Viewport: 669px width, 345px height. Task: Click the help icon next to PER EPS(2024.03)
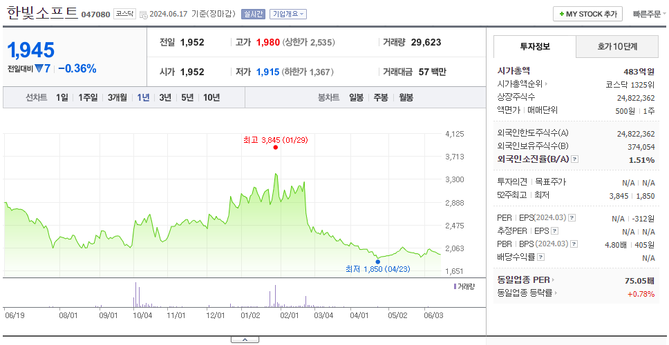click(x=572, y=218)
